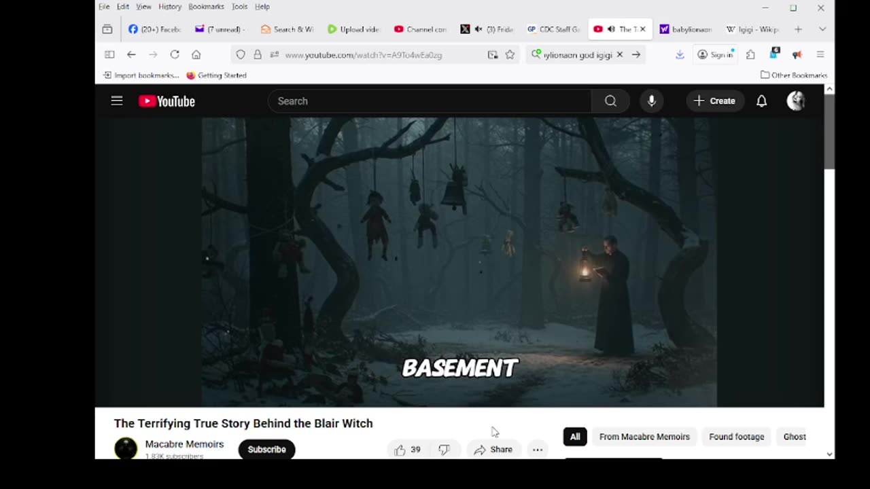Screen dimensions: 870x489
Task: Go forward in browser history
Action: [153, 54]
